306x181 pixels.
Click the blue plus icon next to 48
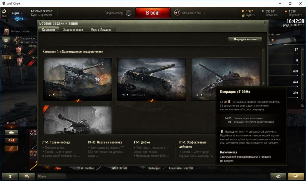point(17,19)
